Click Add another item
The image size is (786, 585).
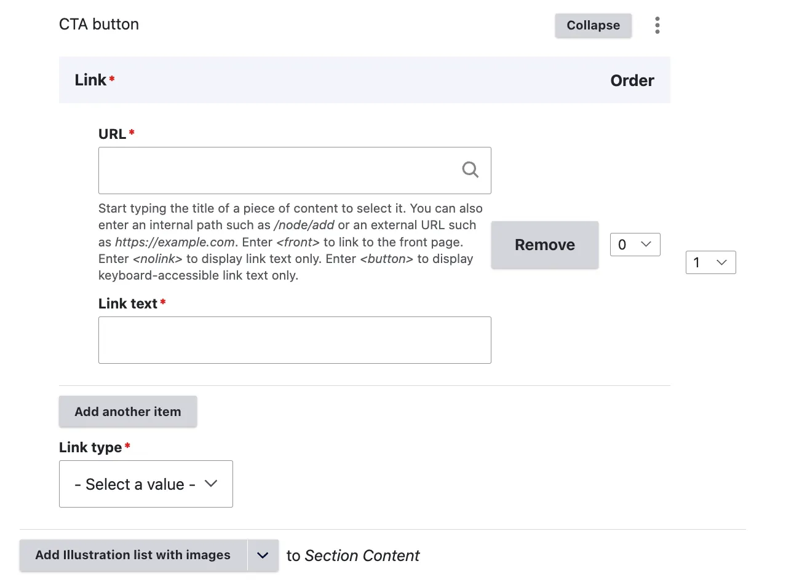coord(128,412)
